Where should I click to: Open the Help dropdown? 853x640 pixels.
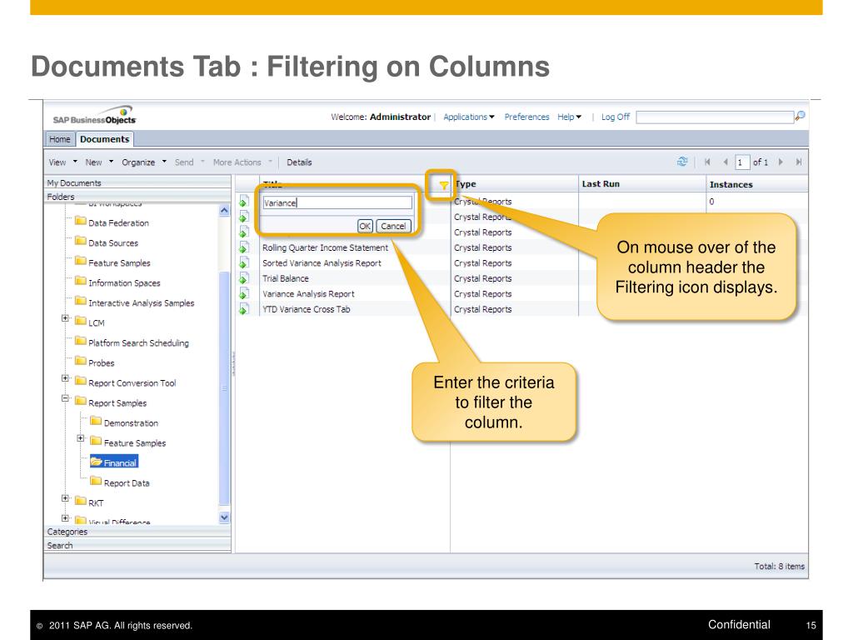tap(569, 117)
